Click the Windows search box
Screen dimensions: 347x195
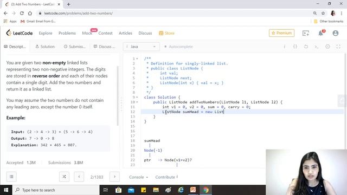pyautogui.click(x=56, y=190)
